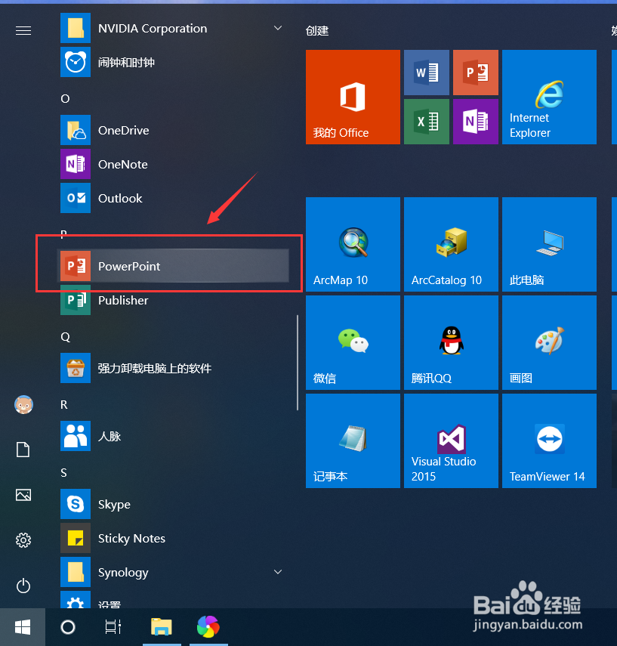The image size is (617, 646).
Task: Open the small PowerPoint tile
Action: (x=476, y=73)
